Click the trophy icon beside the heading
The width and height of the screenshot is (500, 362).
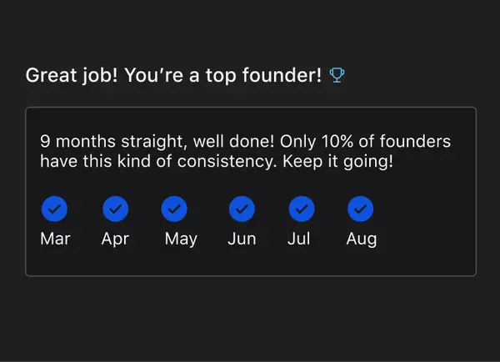[x=337, y=75]
